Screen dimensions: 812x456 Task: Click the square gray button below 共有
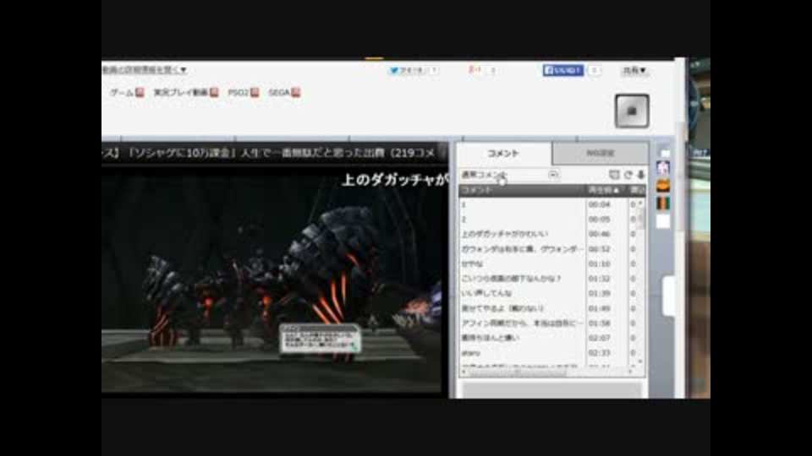pyautogui.click(x=632, y=111)
